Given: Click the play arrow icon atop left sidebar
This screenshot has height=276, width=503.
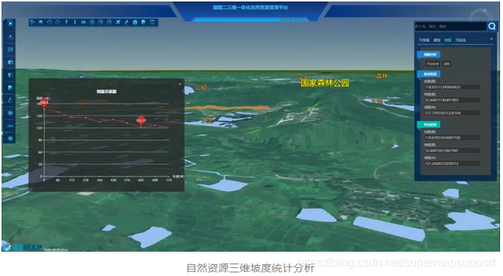Looking at the screenshot, I should click(x=10, y=24).
